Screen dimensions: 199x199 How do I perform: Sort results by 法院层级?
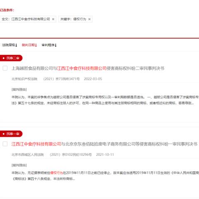[x=10, y=45]
